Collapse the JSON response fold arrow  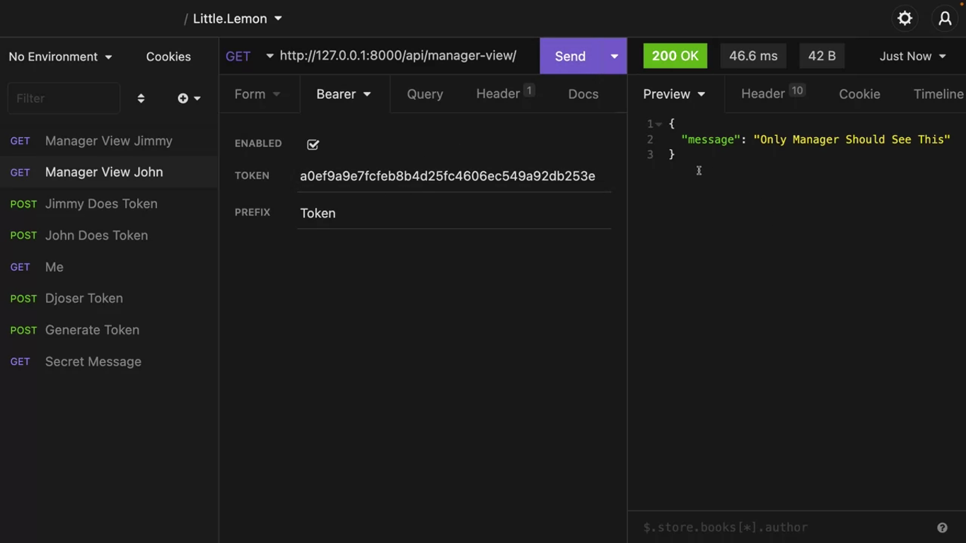click(659, 124)
